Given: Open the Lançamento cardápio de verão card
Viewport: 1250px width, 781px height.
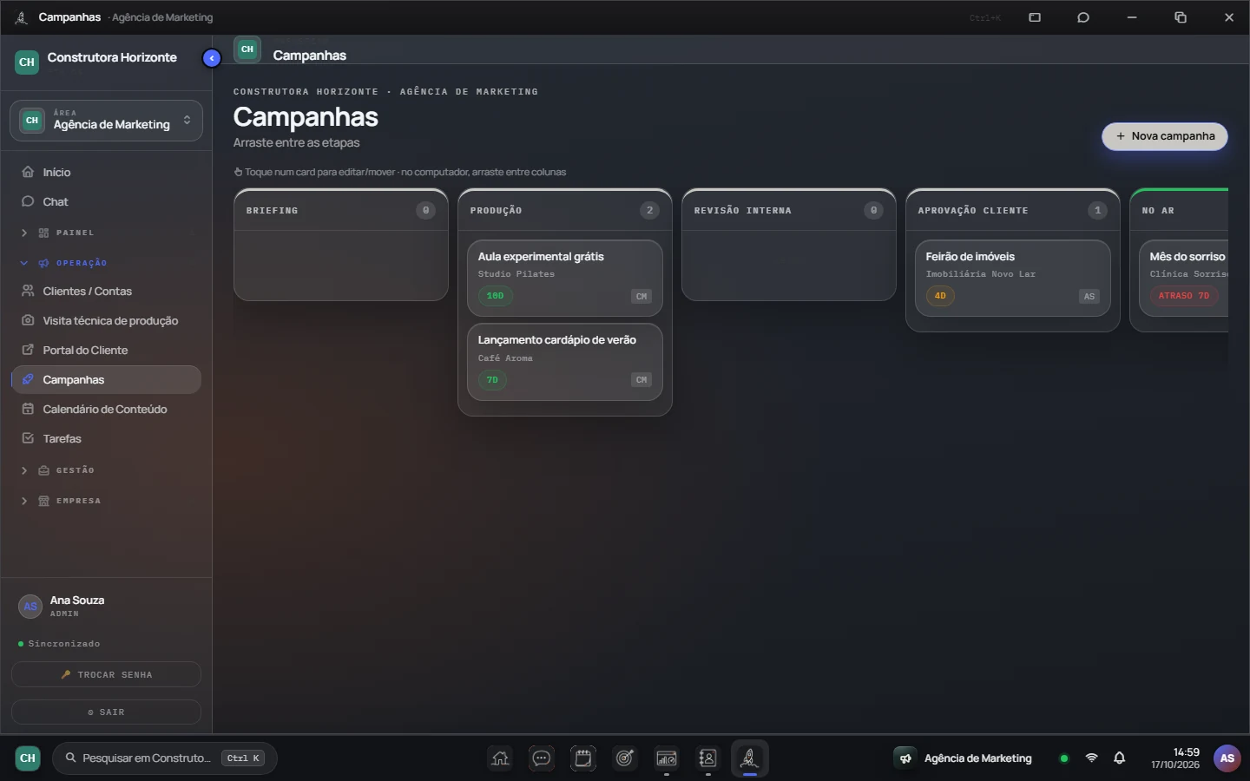Looking at the screenshot, I should 565,362.
